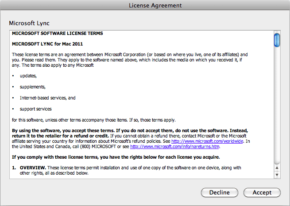Click the Accept button
Image resolution: width=290 pixels, height=206 pixels.
point(262,193)
